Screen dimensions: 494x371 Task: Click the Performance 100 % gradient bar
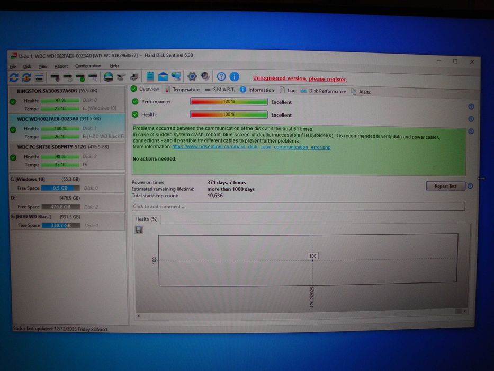coord(229,102)
